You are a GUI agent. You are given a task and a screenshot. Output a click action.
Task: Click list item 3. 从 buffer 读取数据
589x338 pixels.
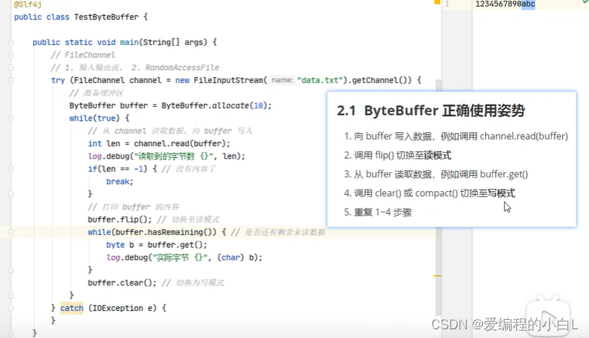436,174
